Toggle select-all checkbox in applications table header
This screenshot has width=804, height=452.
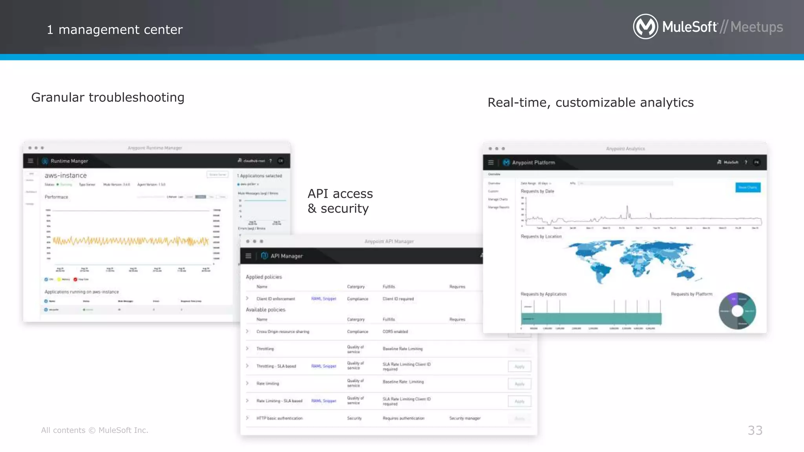point(46,301)
